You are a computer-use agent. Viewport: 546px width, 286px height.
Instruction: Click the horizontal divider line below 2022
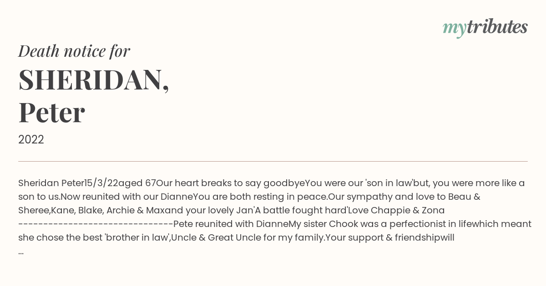[x=273, y=161]
